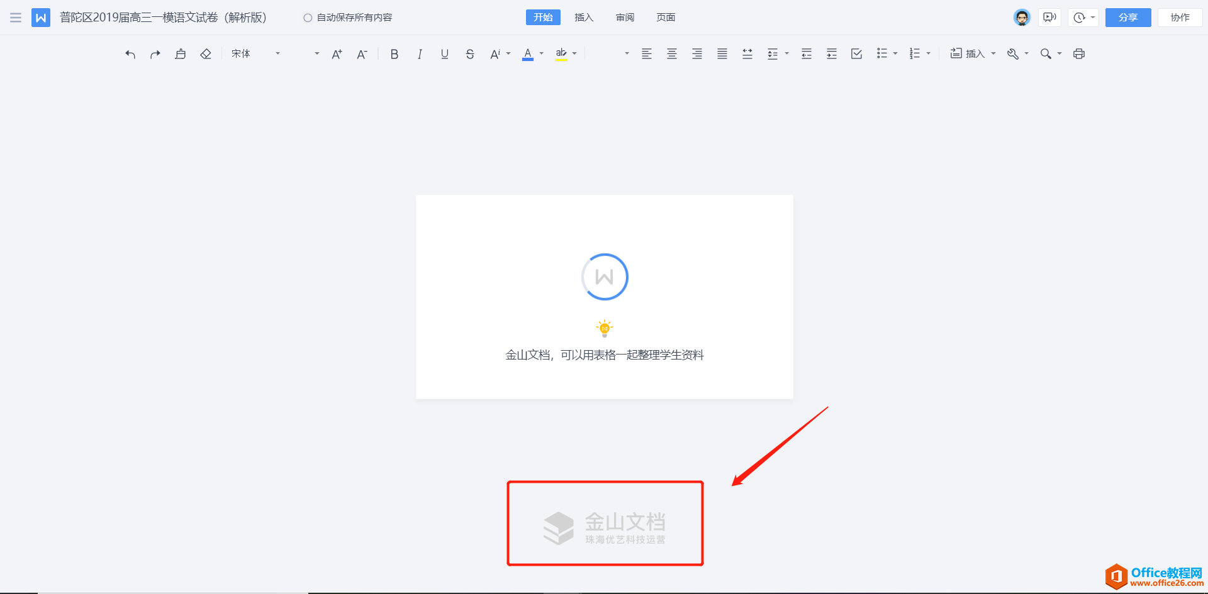Screen dimensions: 1208x594
Task: Open the user avatar profile
Action: click(1022, 18)
